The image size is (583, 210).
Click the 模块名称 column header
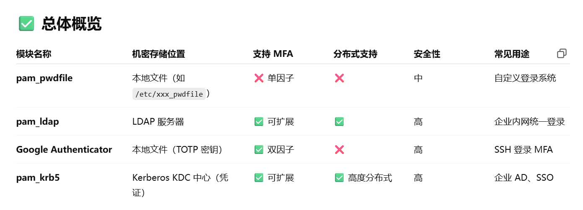(x=34, y=54)
